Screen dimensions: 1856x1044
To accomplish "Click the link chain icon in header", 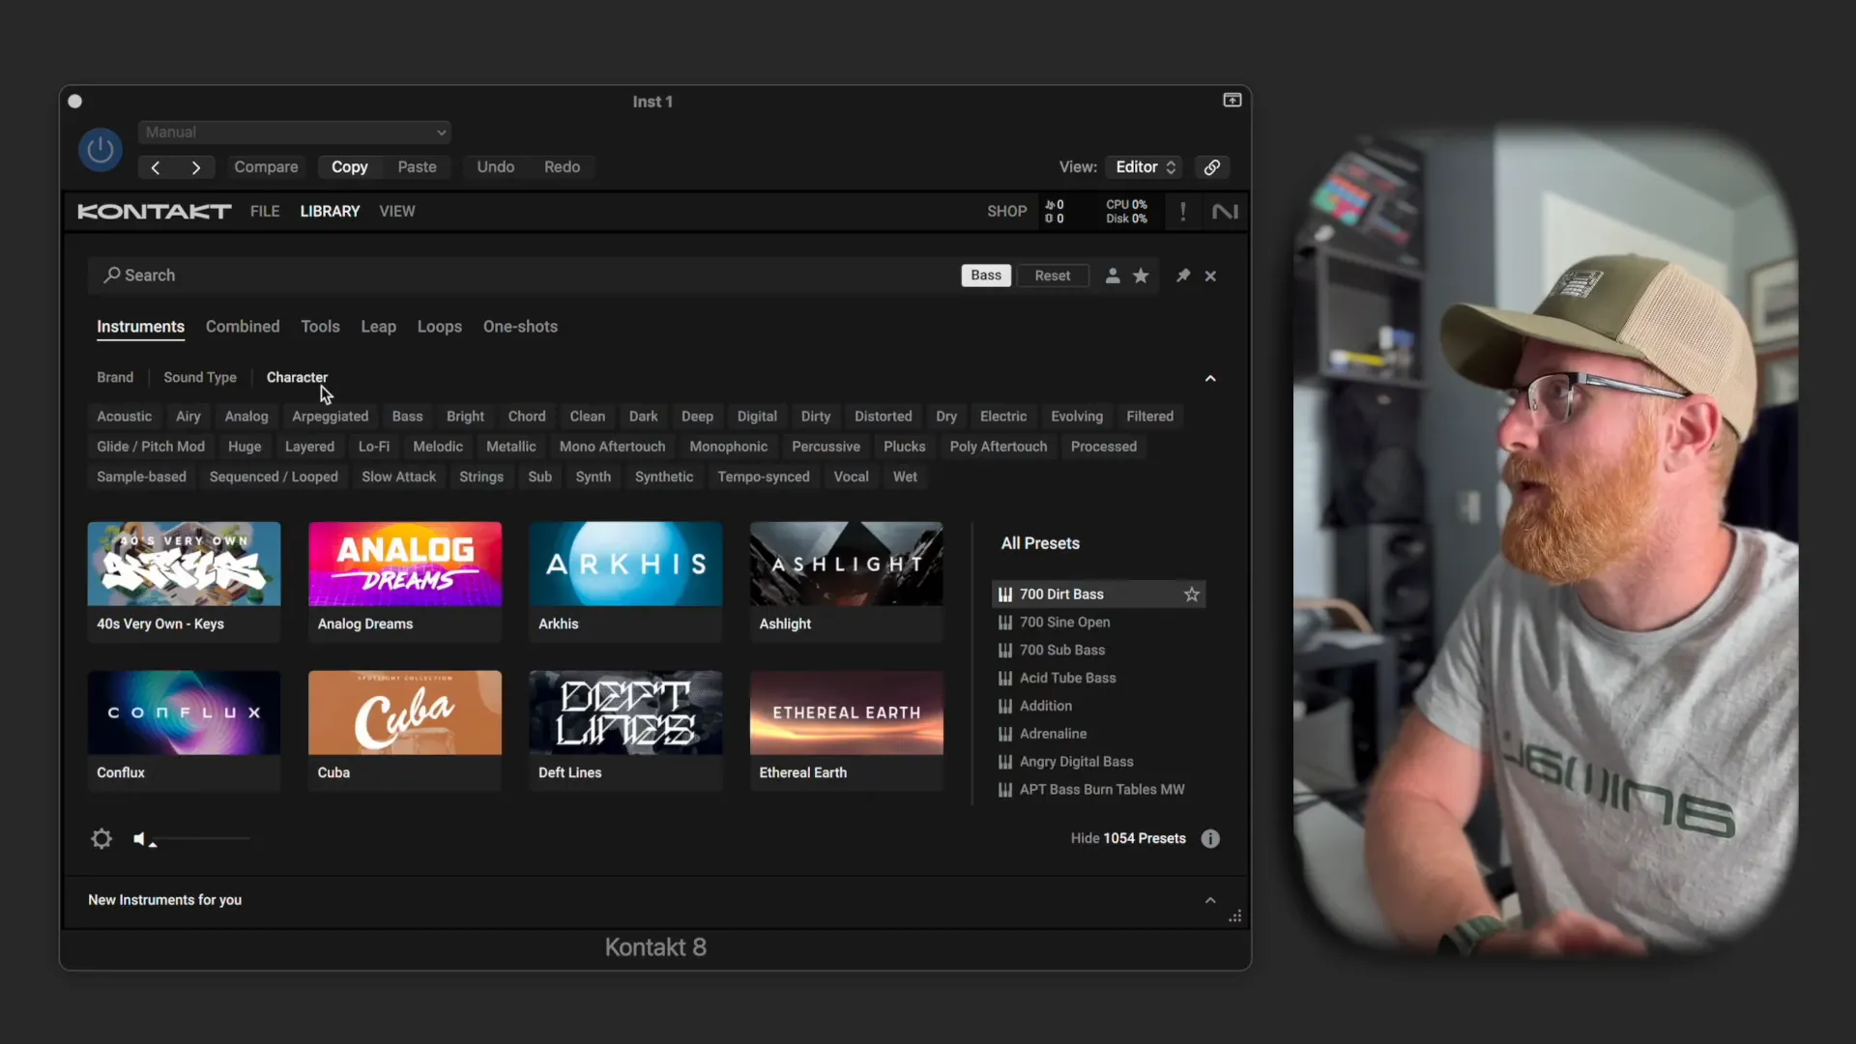I will (1211, 167).
